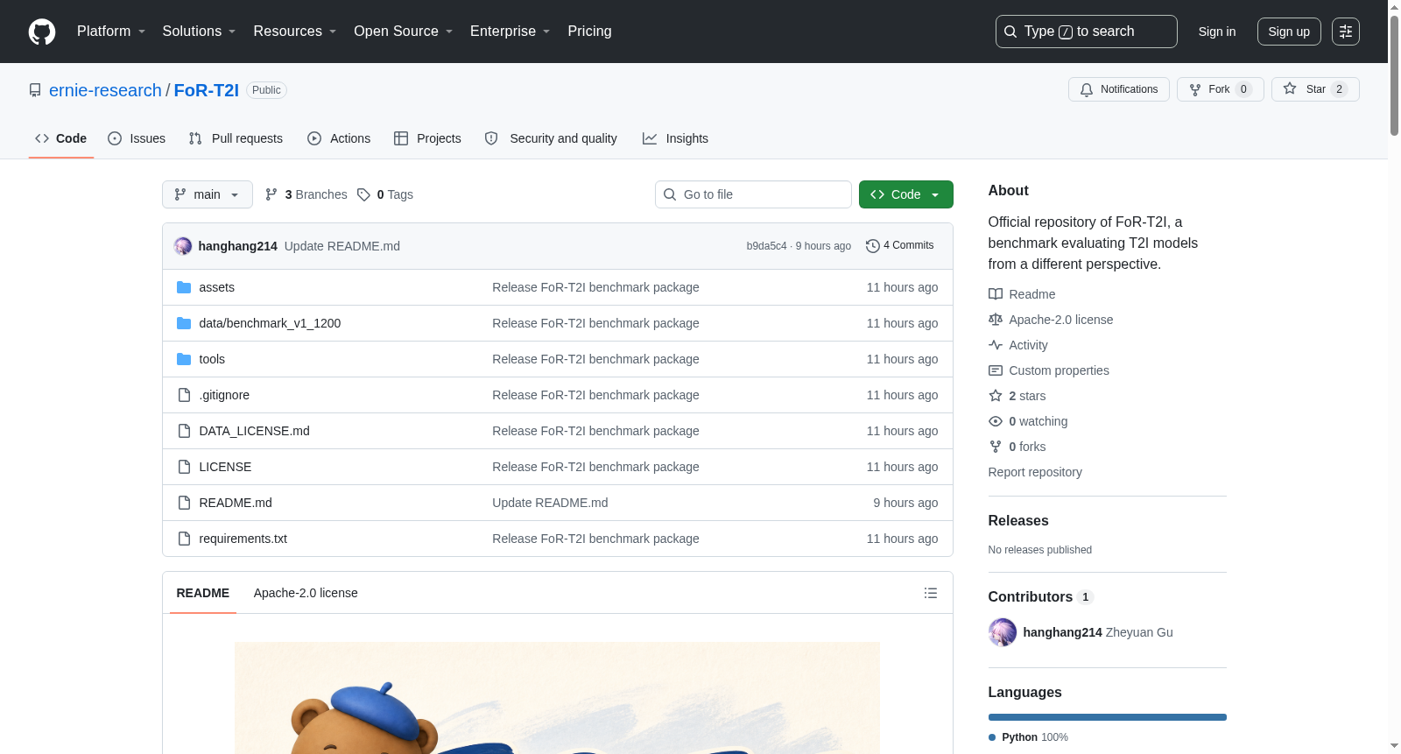The width and height of the screenshot is (1401, 754).
Task: Open the Pull requests tab
Action: click(x=236, y=138)
